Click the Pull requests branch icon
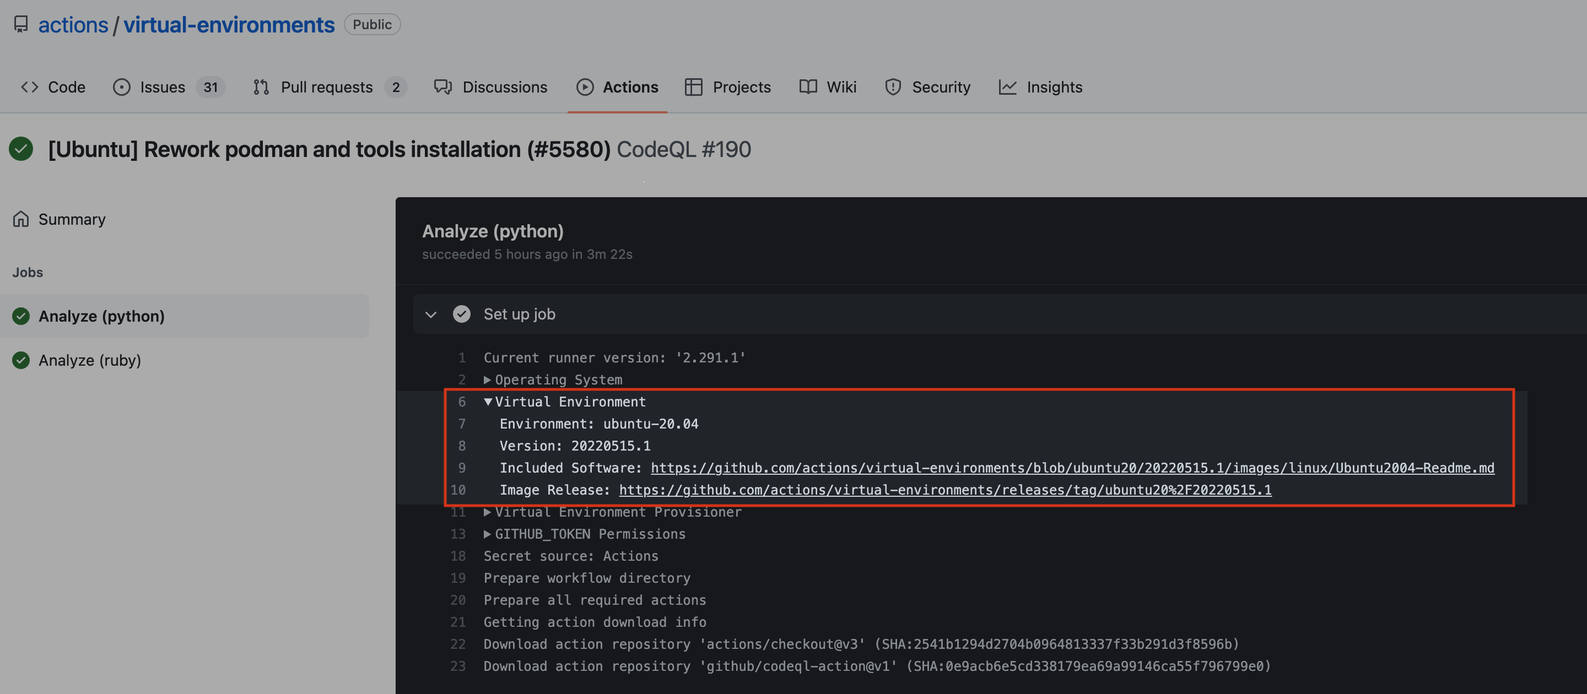 pos(261,88)
